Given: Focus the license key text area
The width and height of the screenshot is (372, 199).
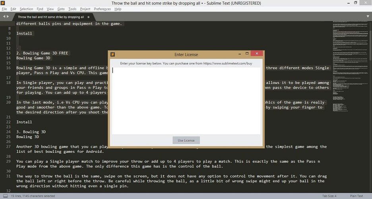Looking at the screenshot, I should pos(186,101).
